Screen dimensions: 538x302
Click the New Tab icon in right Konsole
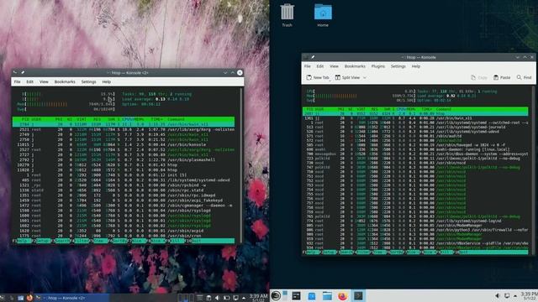click(x=309, y=77)
